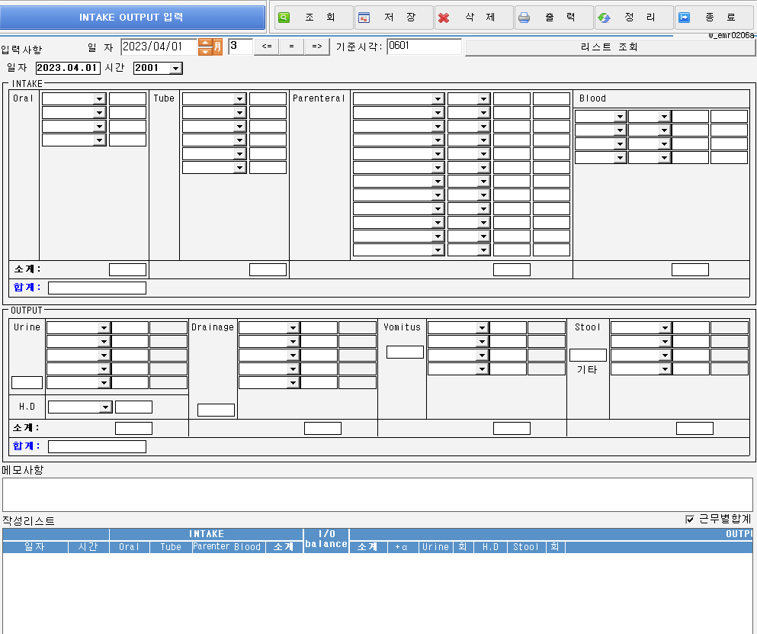The height and width of the screenshot is (634, 757).
Task: Click the green search icon for 조회
Action: tap(284, 18)
